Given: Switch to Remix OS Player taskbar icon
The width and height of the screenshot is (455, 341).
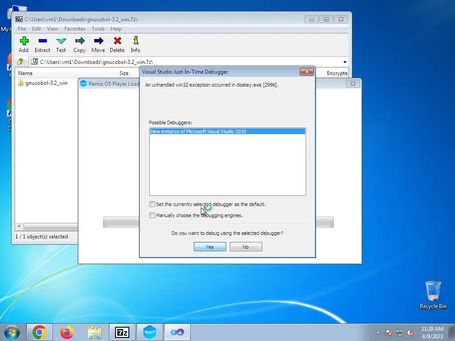Looking at the screenshot, I should coord(150,332).
